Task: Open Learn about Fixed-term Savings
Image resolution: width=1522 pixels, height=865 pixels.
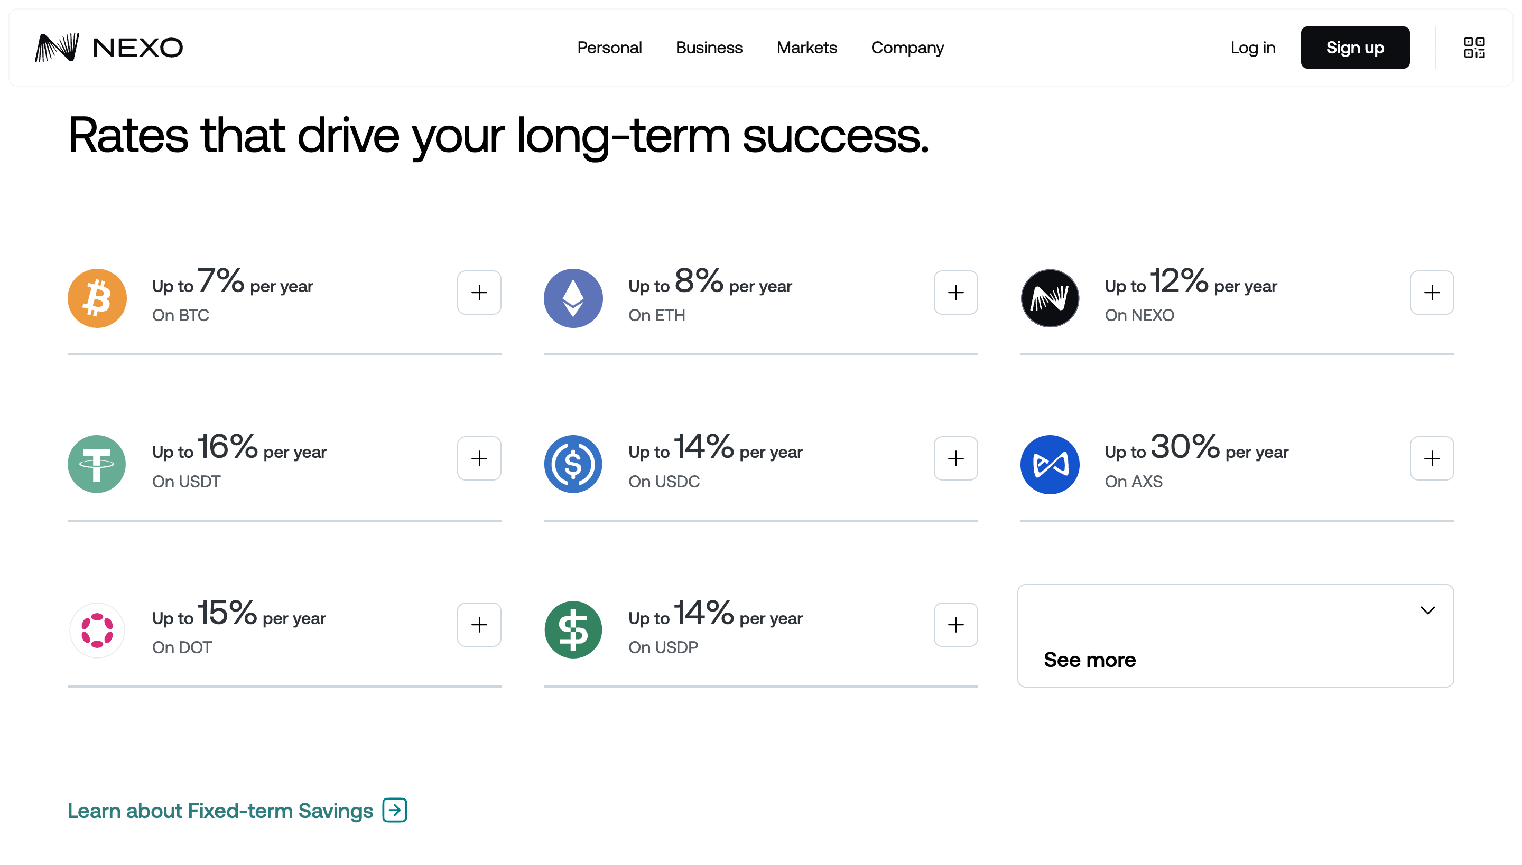Action: point(220,810)
